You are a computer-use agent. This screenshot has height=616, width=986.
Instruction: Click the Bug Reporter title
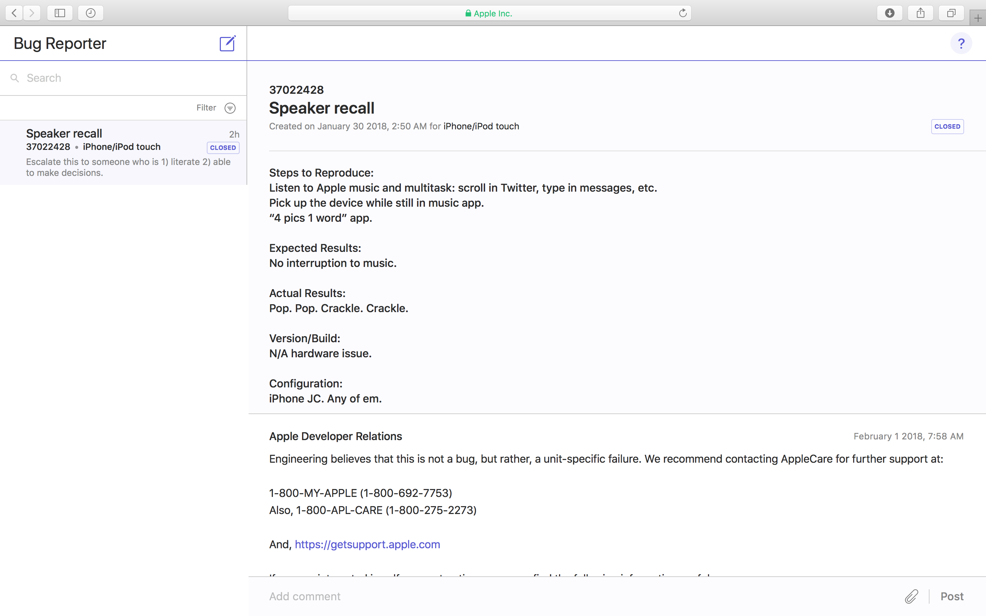[60, 43]
